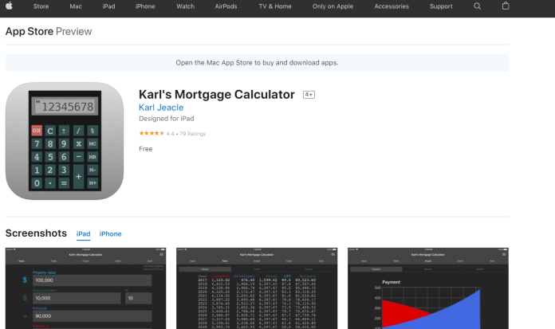Open the Mac menu item
555x329 pixels.
coord(76,6)
